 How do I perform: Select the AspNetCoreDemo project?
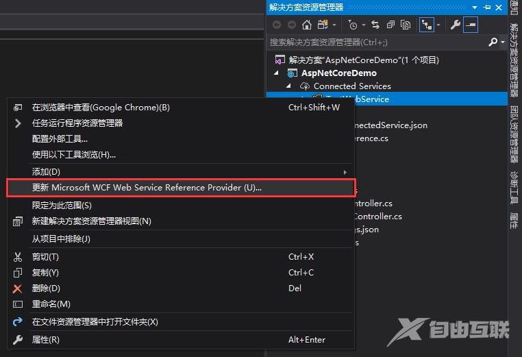coord(339,73)
